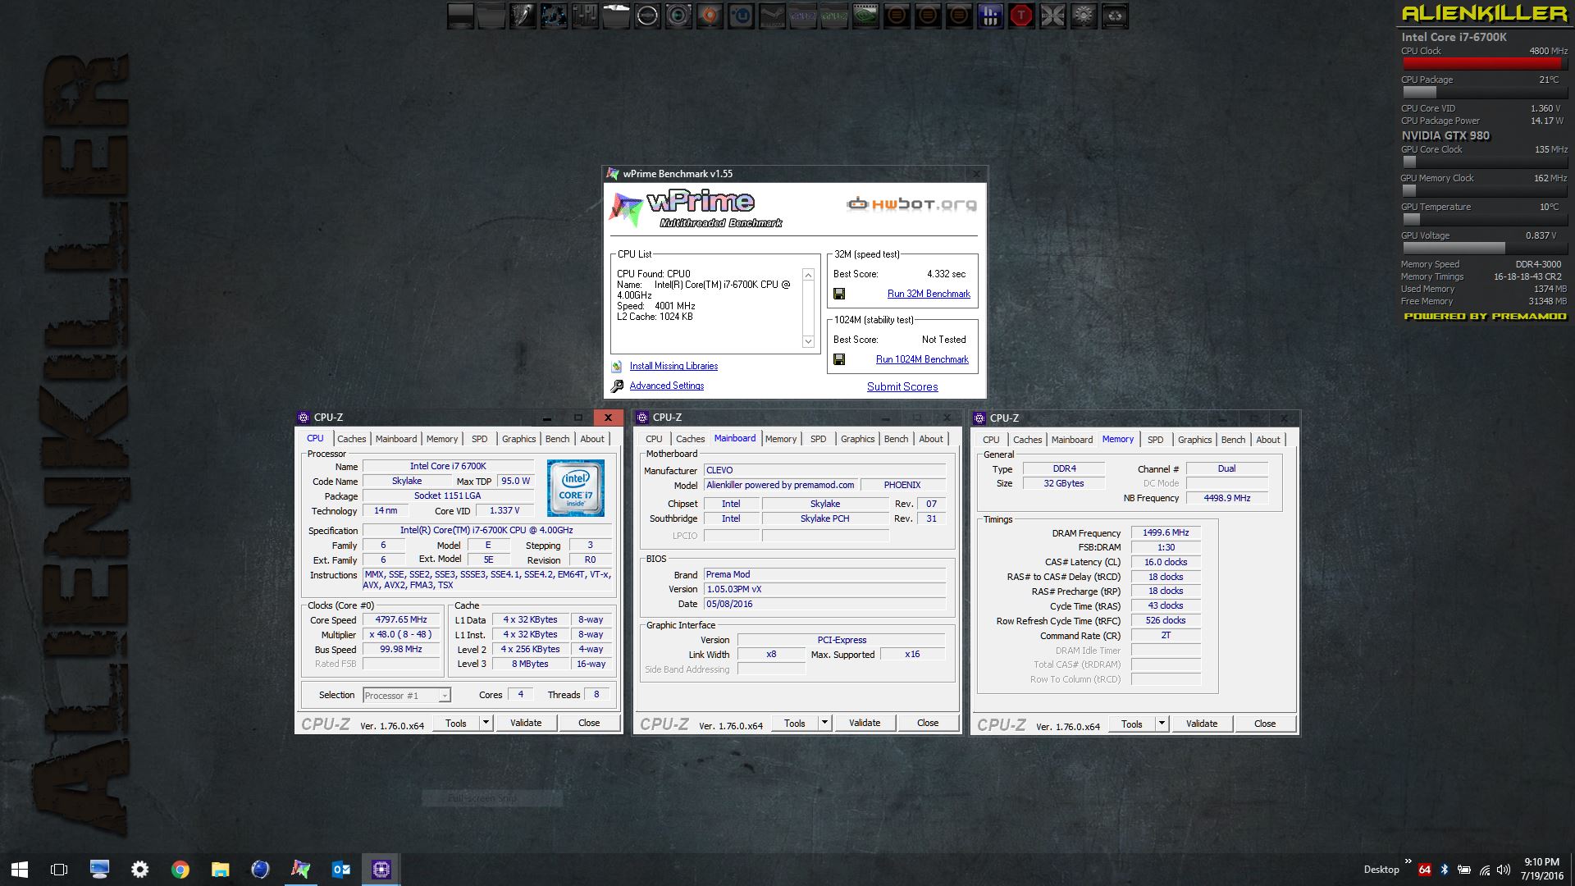Expand the Tools dropdown arrow in the CPU tab window
This screenshot has width=1575, height=886.
pyautogui.click(x=486, y=723)
